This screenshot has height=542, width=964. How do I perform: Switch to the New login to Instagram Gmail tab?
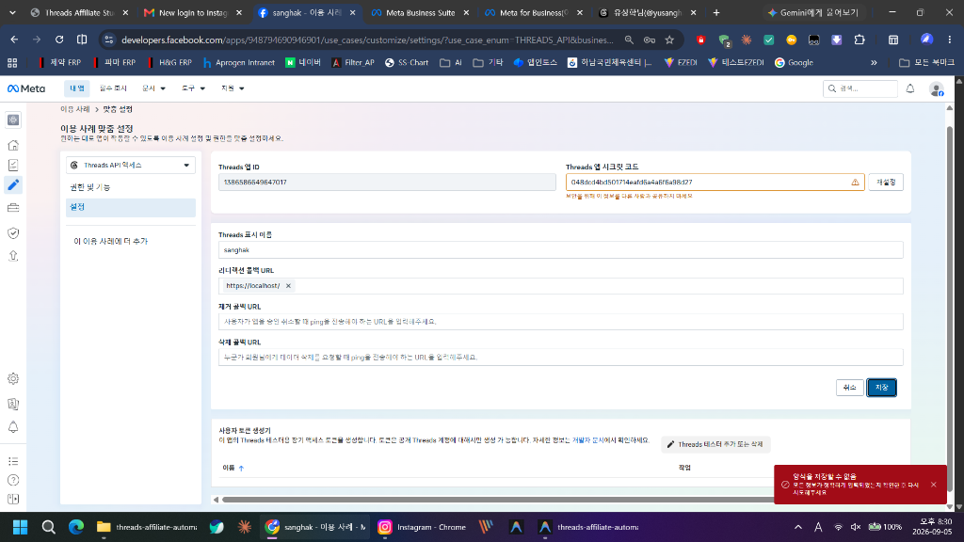192,12
